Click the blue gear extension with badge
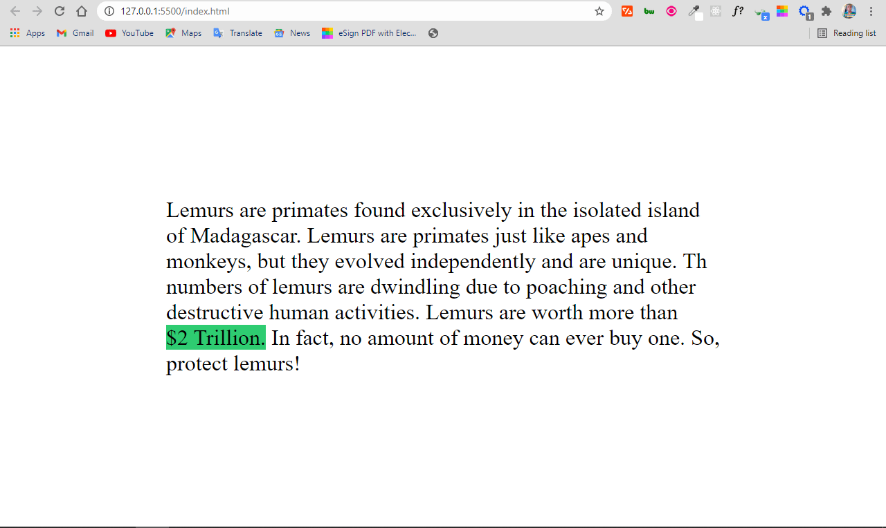 [804, 11]
